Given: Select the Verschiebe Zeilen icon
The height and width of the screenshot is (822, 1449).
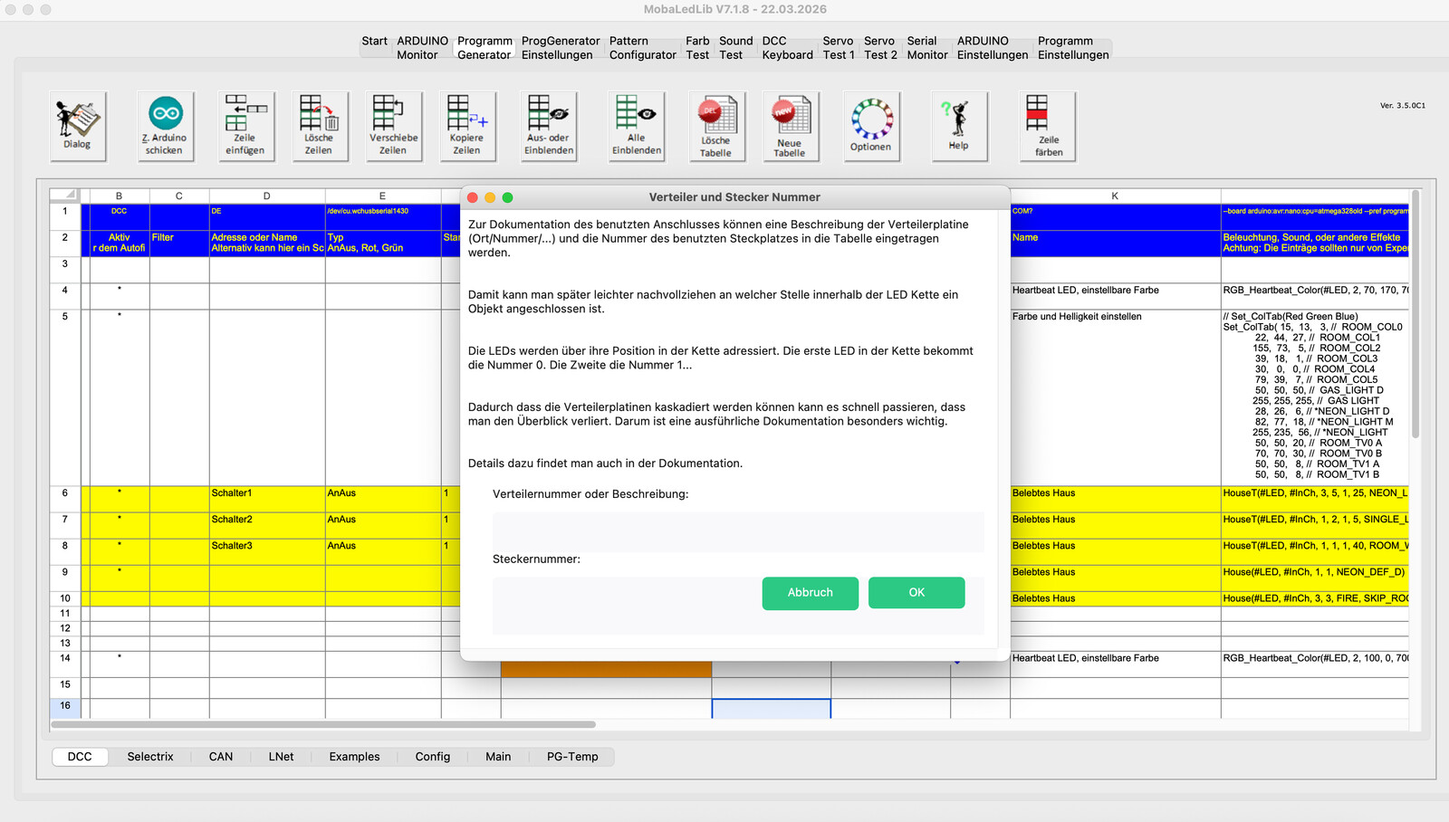Looking at the screenshot, I should point(393,126).
